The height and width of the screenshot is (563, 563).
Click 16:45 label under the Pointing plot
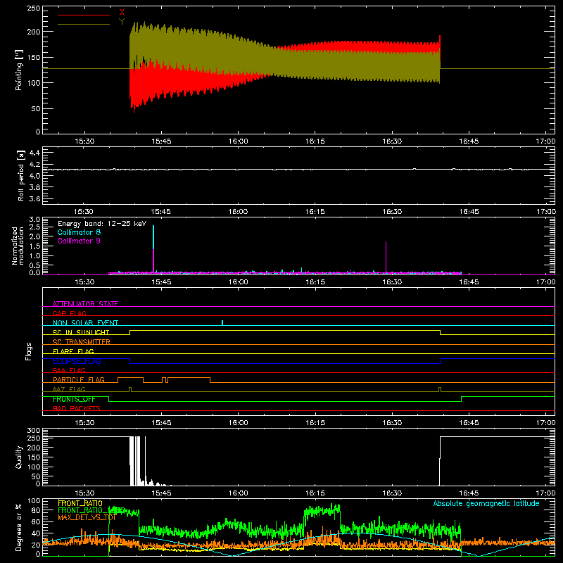469,141
